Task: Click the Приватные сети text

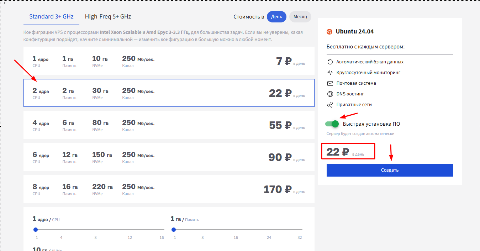Action: [x=354, y=105]
